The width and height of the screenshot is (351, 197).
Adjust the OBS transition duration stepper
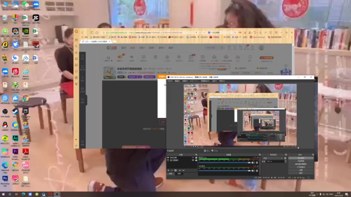point(286,161)
